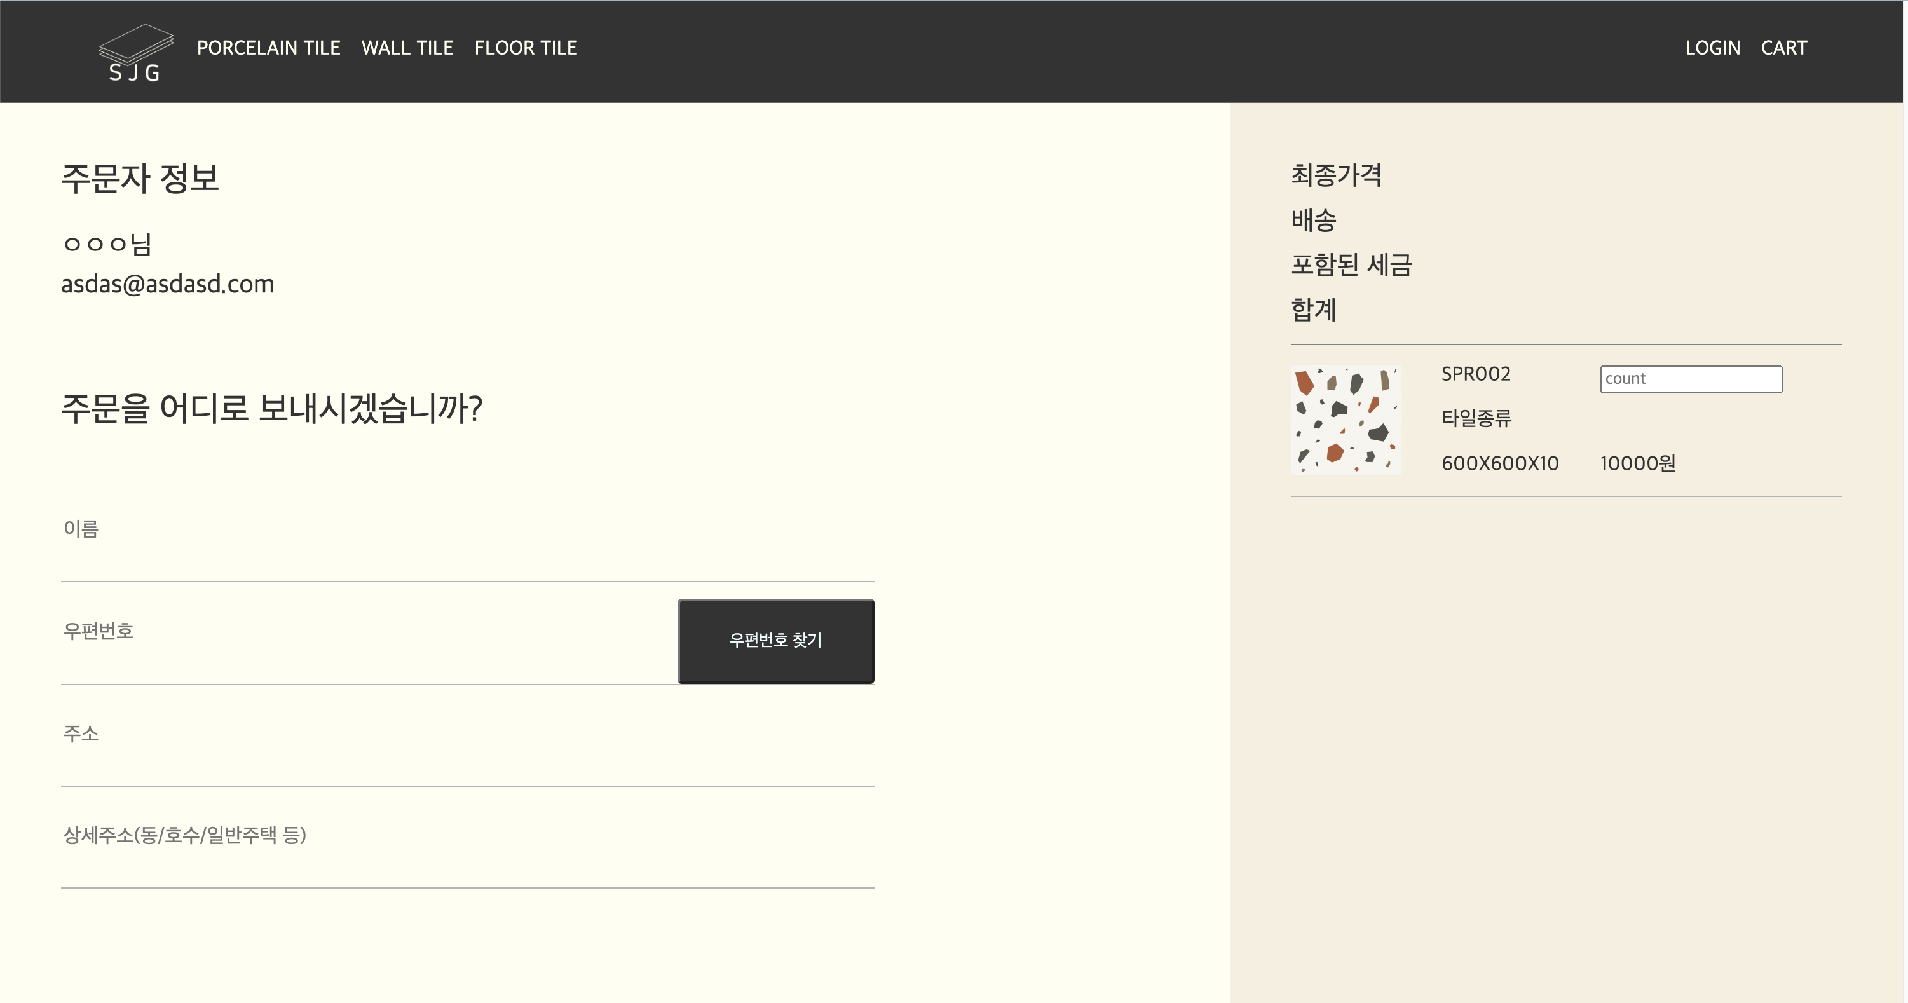Click the 타일종류 tile type label
The width and height of the screenshot is (1908, 1003).
(x=1476, y=418)
